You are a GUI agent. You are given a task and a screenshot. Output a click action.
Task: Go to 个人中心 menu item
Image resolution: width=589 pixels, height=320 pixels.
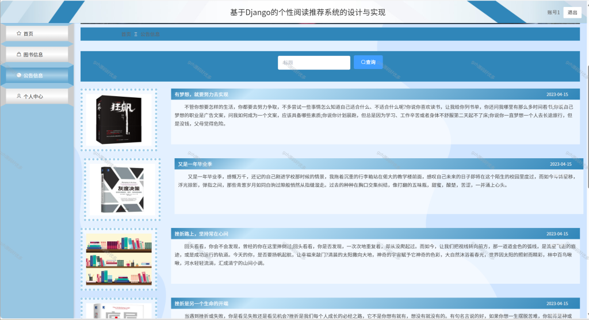click(37, 96)
